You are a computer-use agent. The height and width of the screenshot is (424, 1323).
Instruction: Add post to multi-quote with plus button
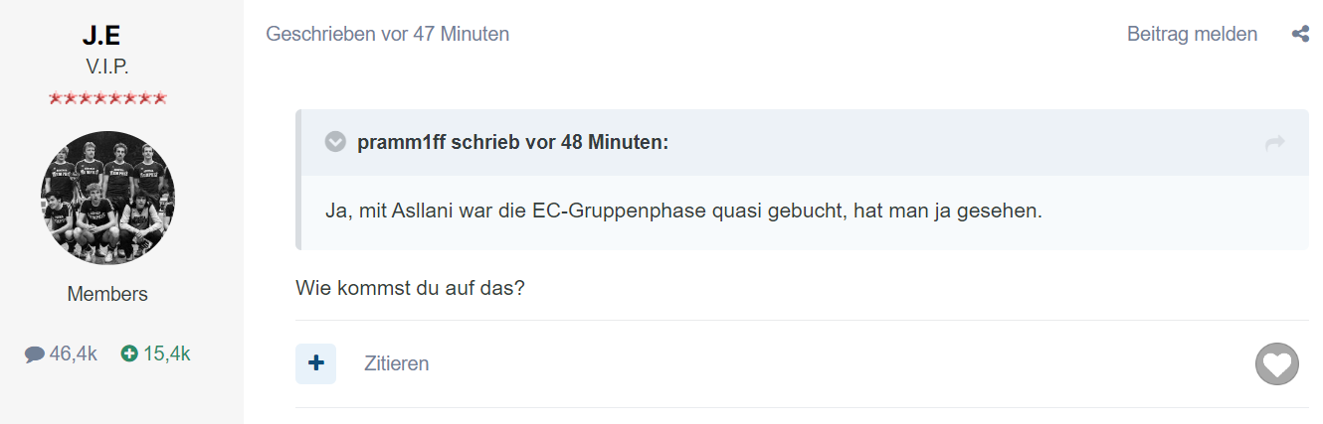point(315,363)
